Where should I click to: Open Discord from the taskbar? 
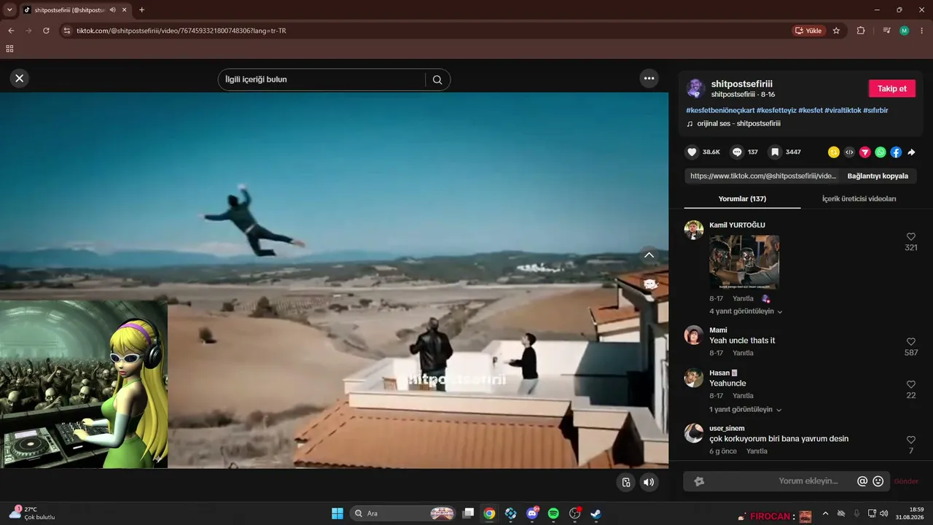click(x=532, y=513)
